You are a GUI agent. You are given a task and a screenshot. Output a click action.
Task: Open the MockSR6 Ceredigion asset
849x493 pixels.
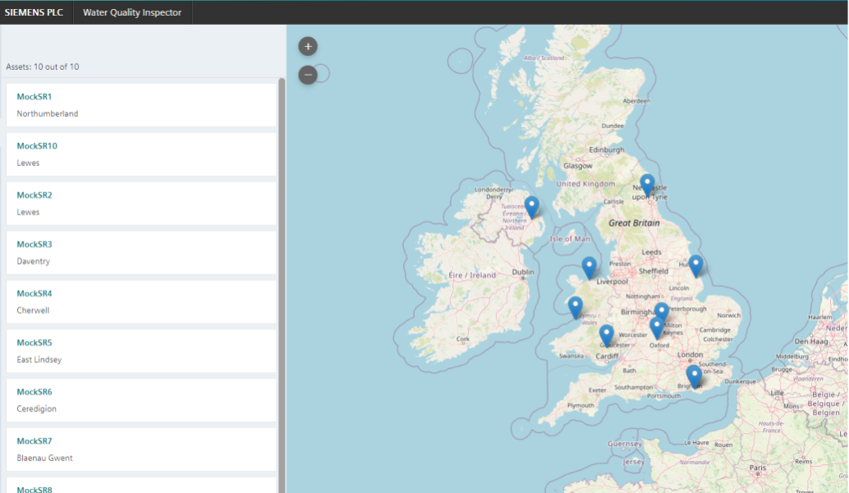(141, 400)
